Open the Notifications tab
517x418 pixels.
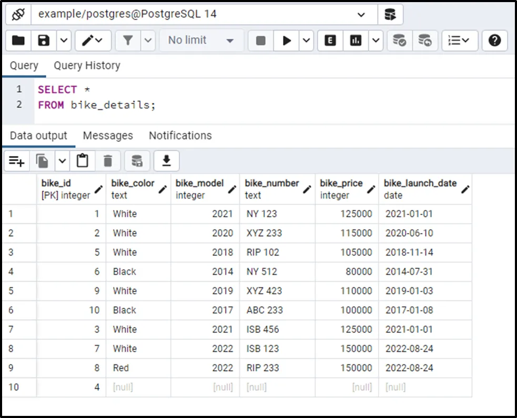(180, 135)
